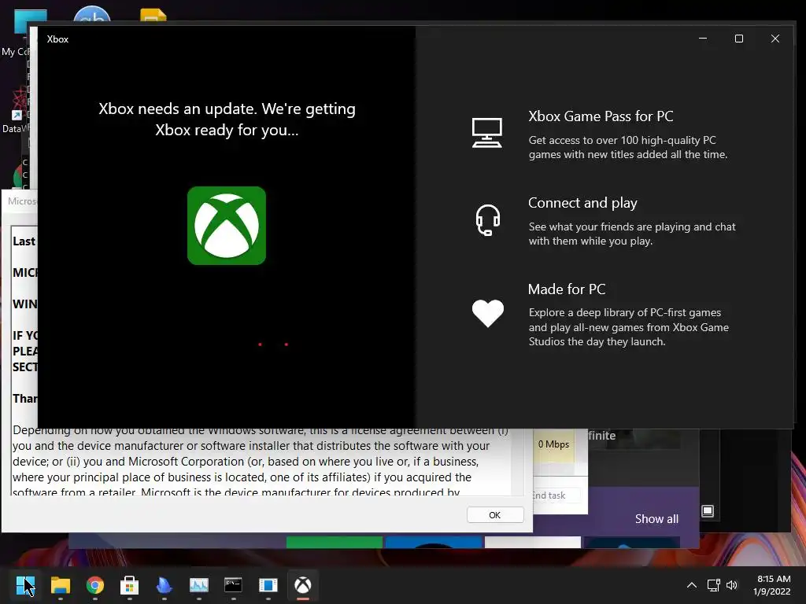This screenshot has width=806, height=604.
Task: Click the Connect and play headset icon
Action: 487,220
